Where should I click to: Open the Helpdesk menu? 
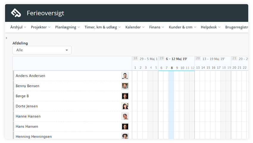tap(210, 27)
